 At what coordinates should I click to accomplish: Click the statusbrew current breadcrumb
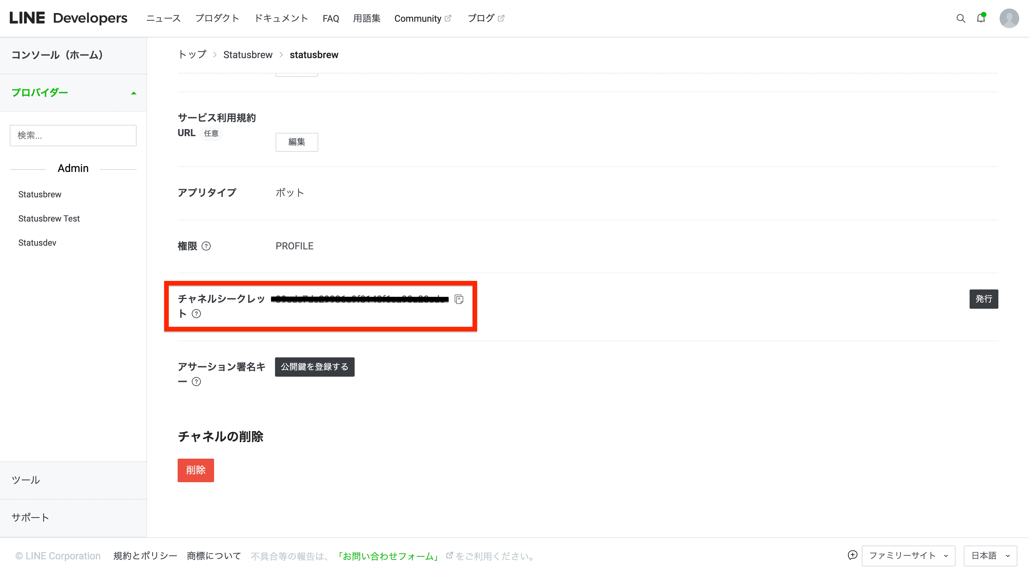(x=314, y=55)
